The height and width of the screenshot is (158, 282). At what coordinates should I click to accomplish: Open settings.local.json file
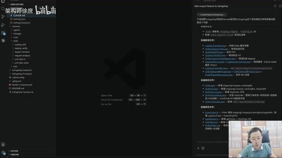[x=22, y=23]
